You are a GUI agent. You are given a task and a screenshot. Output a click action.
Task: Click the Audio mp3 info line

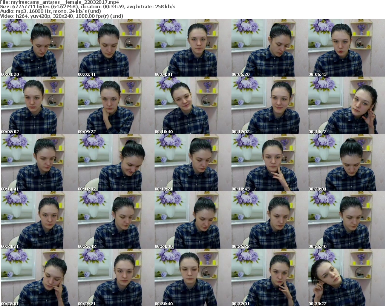[x=51, y=11]
